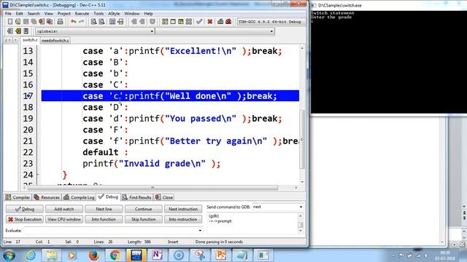Click the Next instruction button
Viewport: 467px width, 262px height.
click(183, 209)
